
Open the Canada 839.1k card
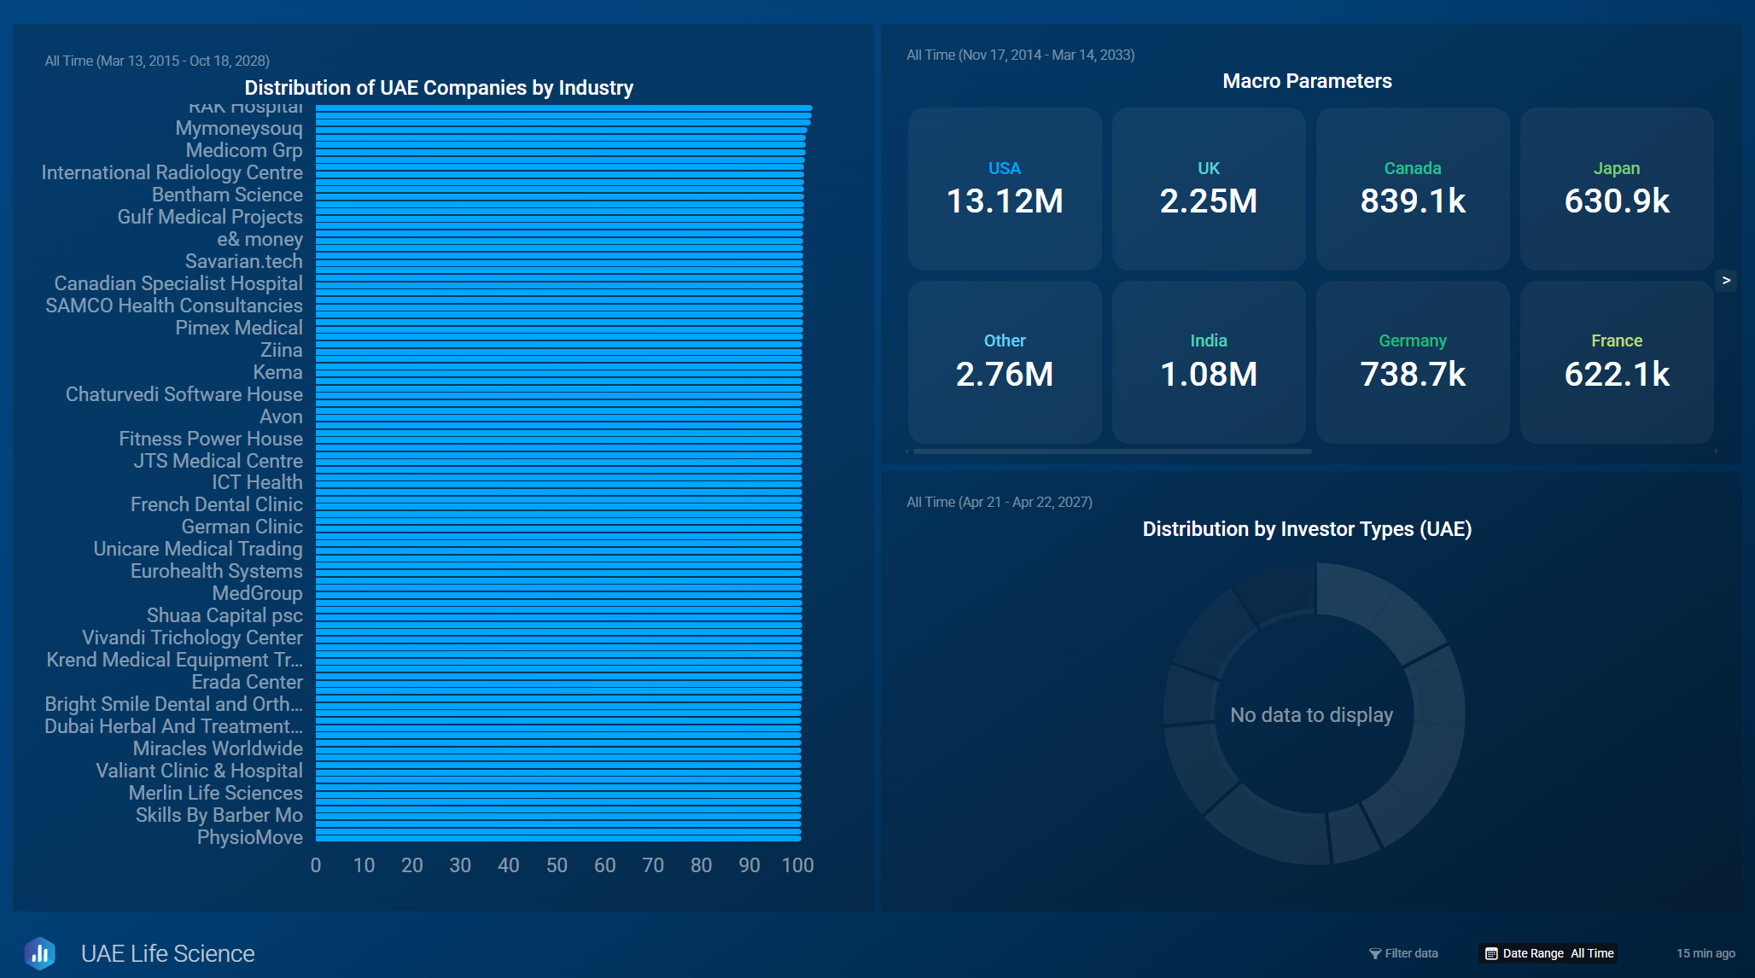[1412, 189]
